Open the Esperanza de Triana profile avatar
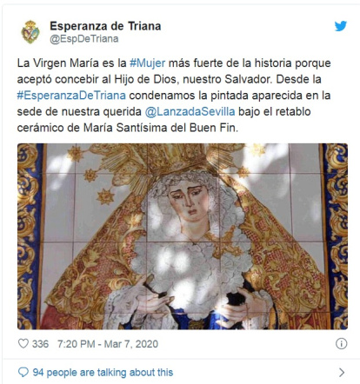Viewport: 360px width, 384px height. [x=30, y=32]
